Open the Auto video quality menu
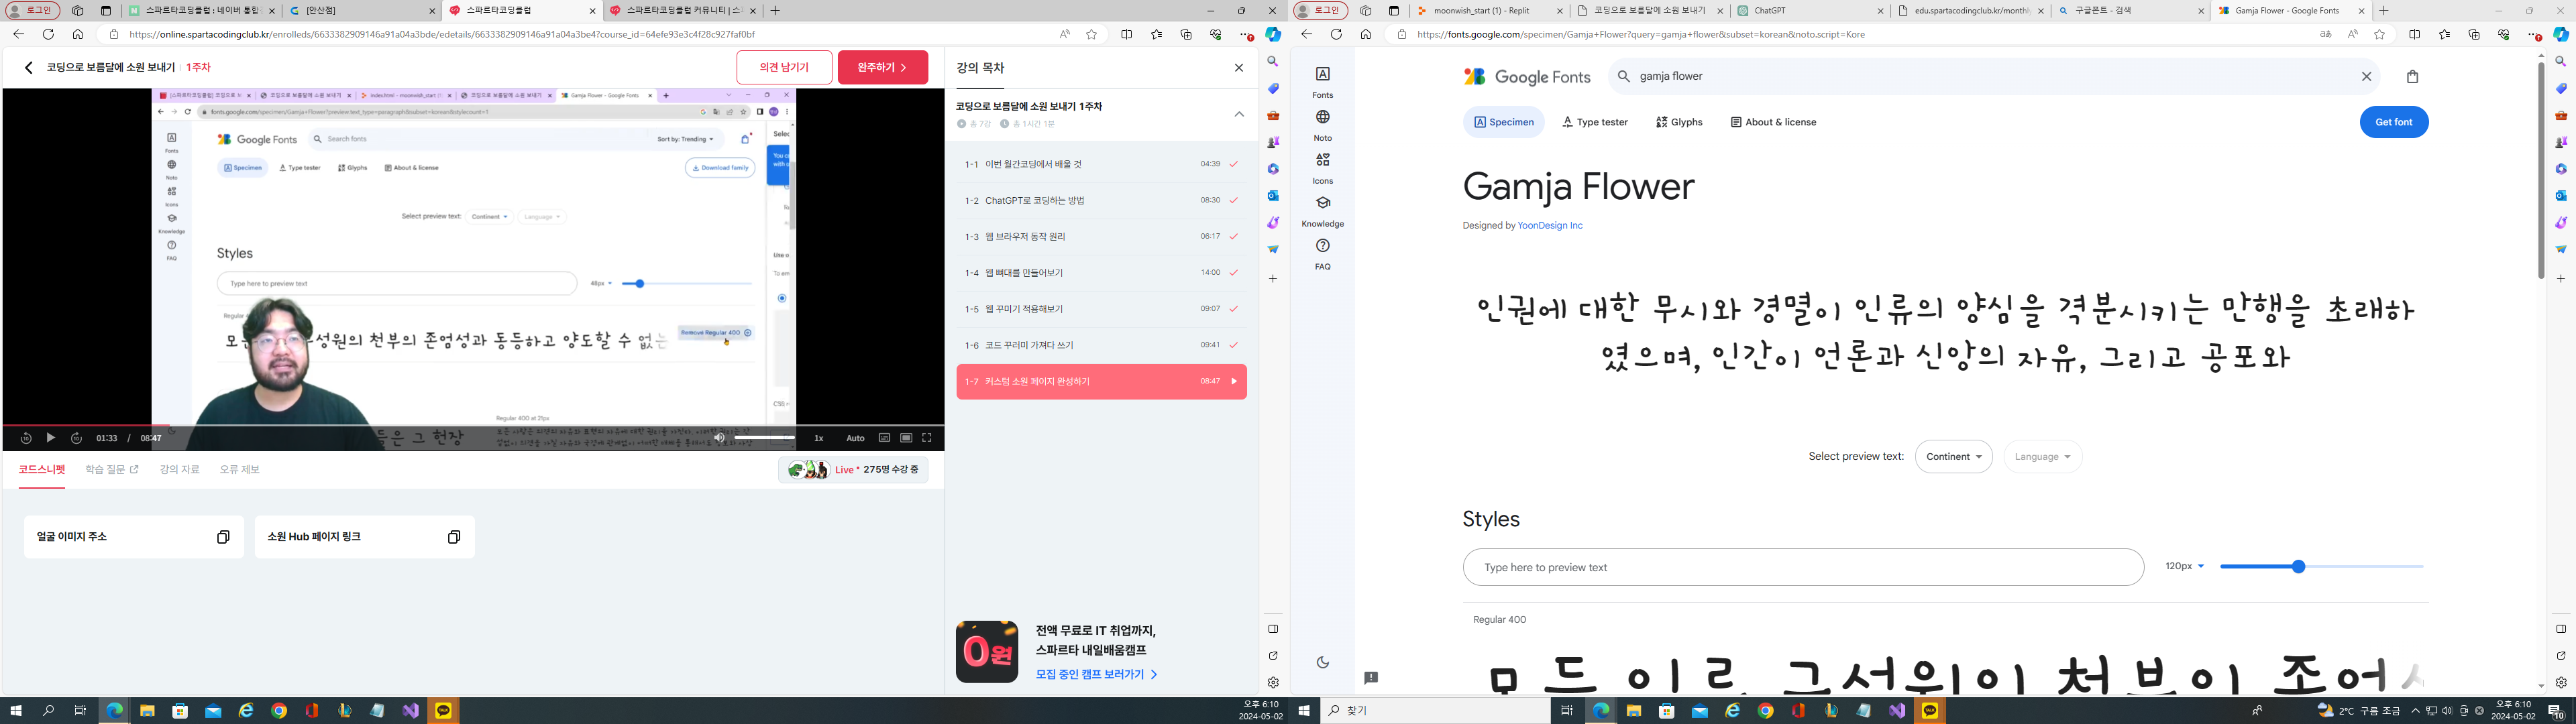The width and height of the screenshot is (2576, 724). pos(855,438)
